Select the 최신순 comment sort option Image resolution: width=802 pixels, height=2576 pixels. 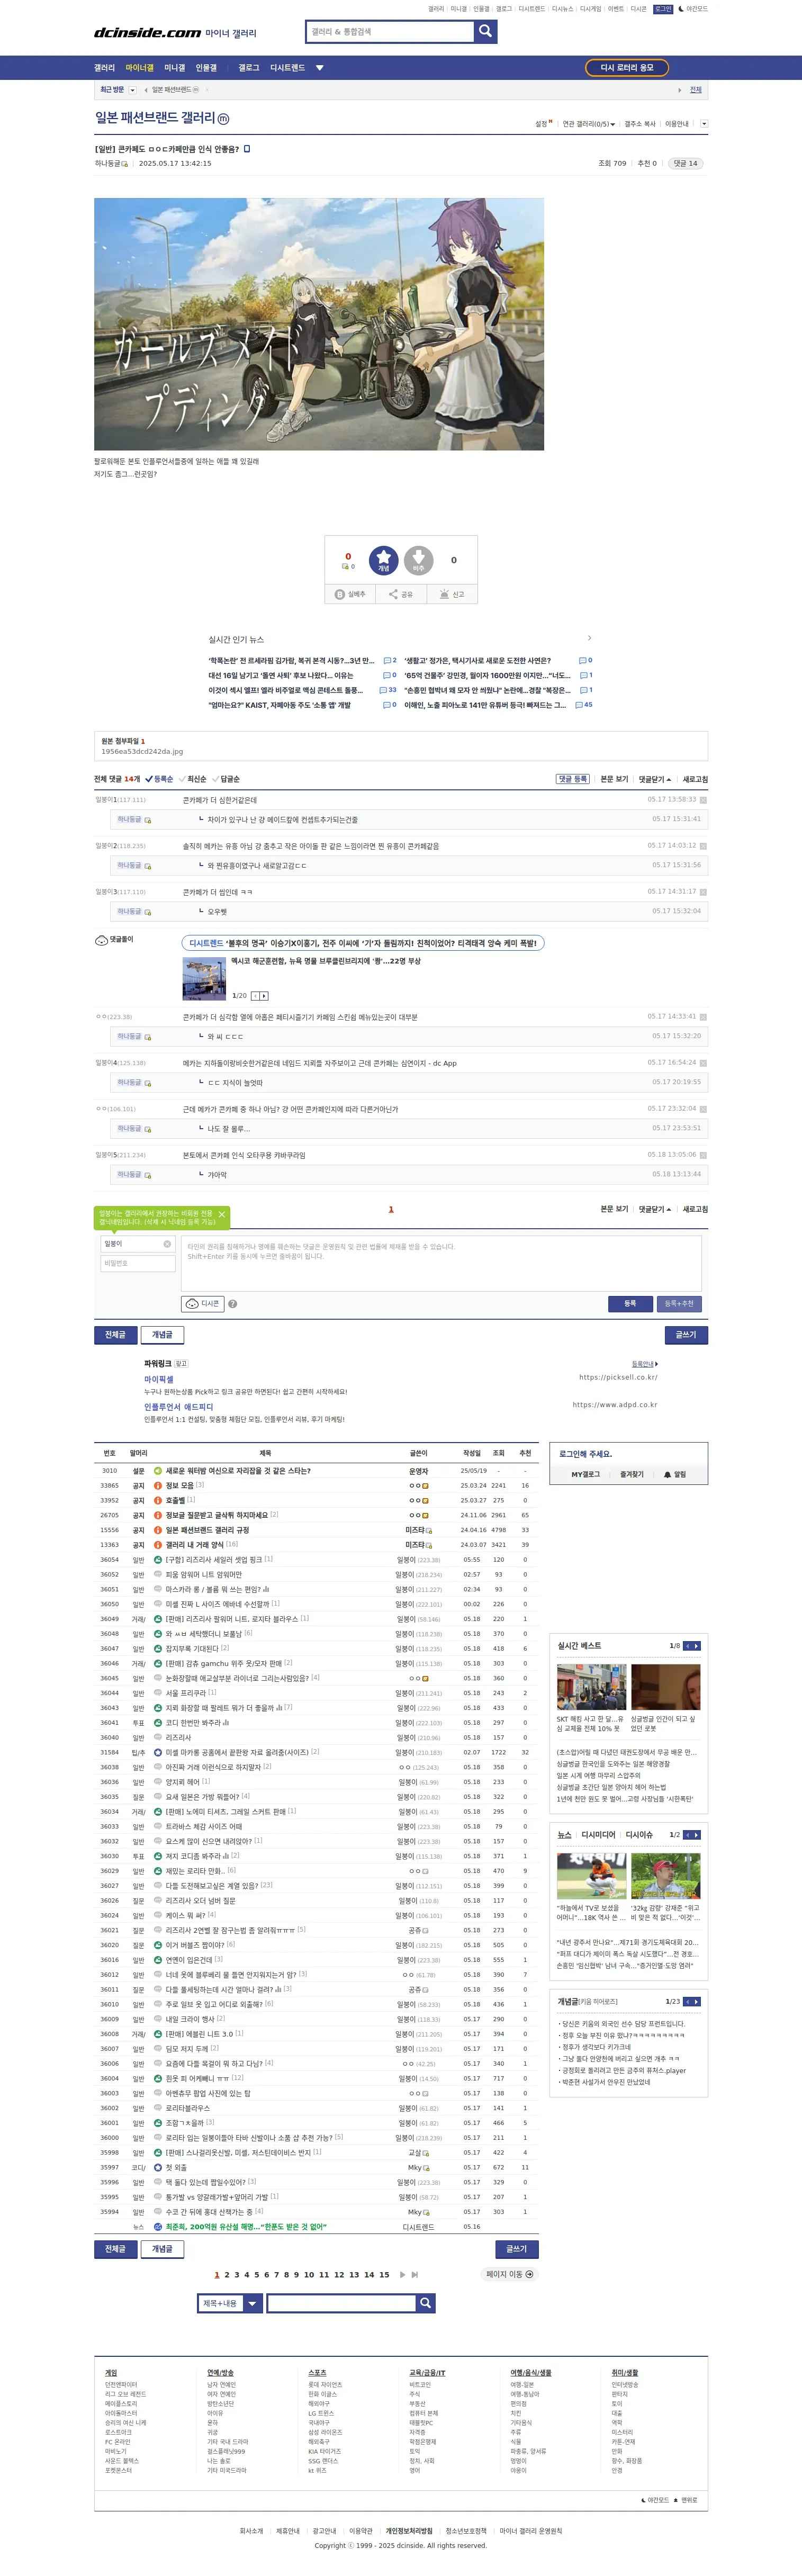193,779
